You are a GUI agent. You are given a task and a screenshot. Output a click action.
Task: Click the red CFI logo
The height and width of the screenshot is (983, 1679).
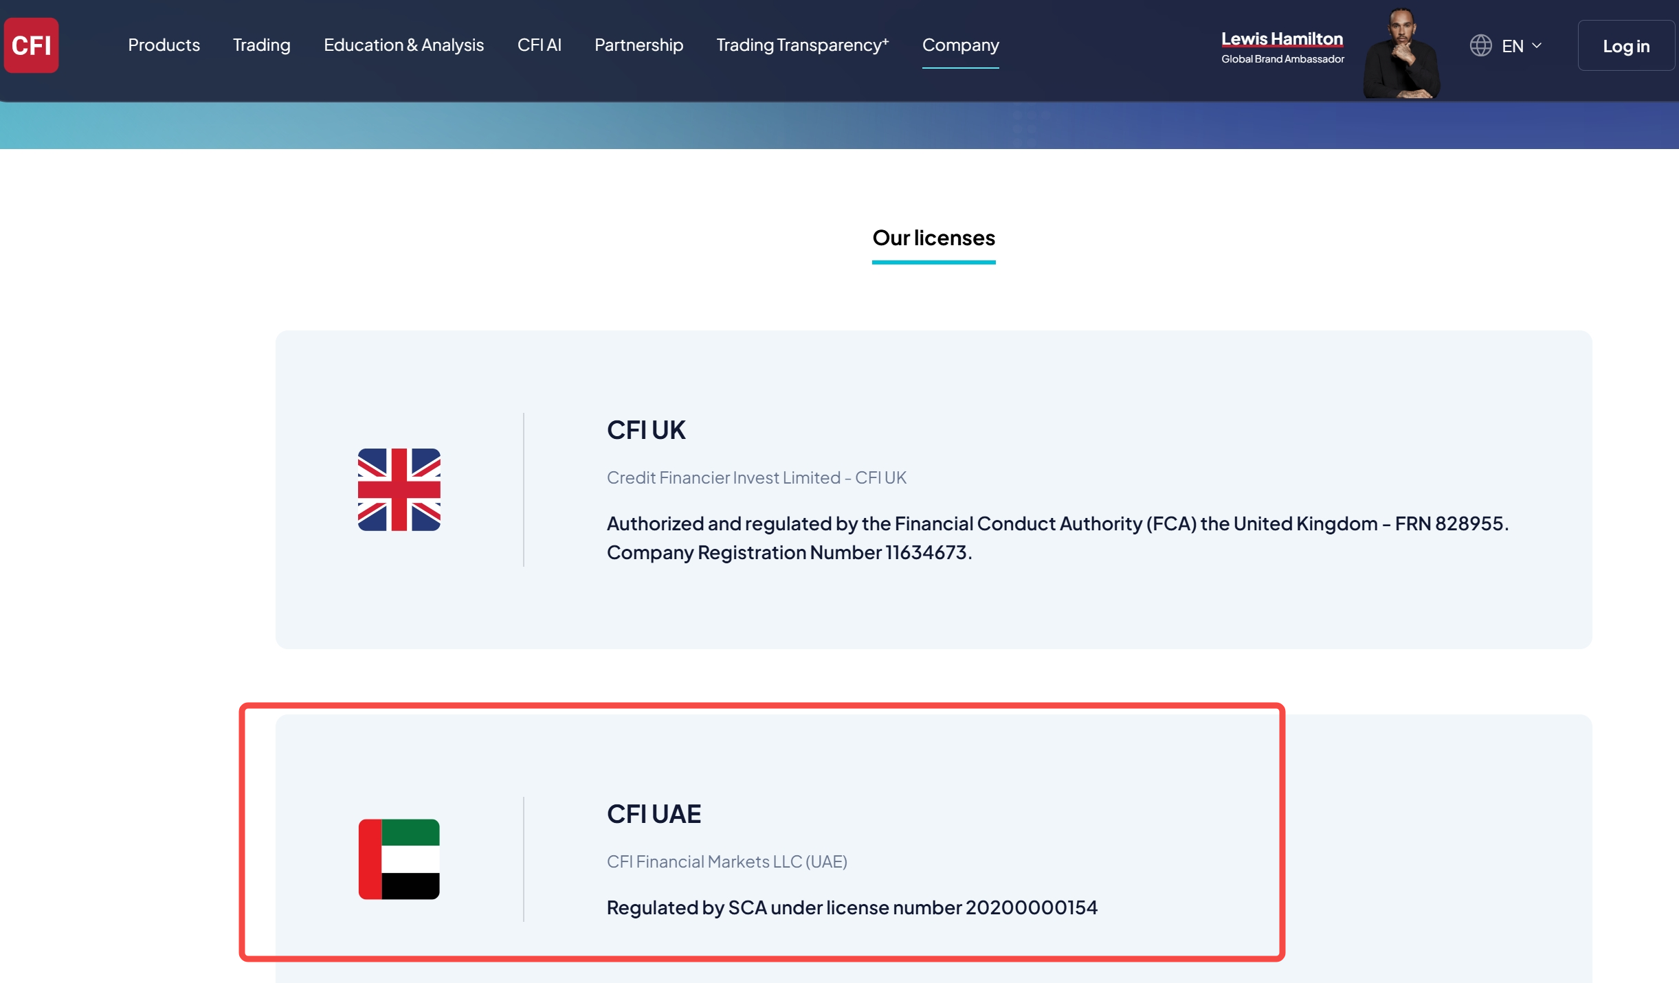click(32, 45)
